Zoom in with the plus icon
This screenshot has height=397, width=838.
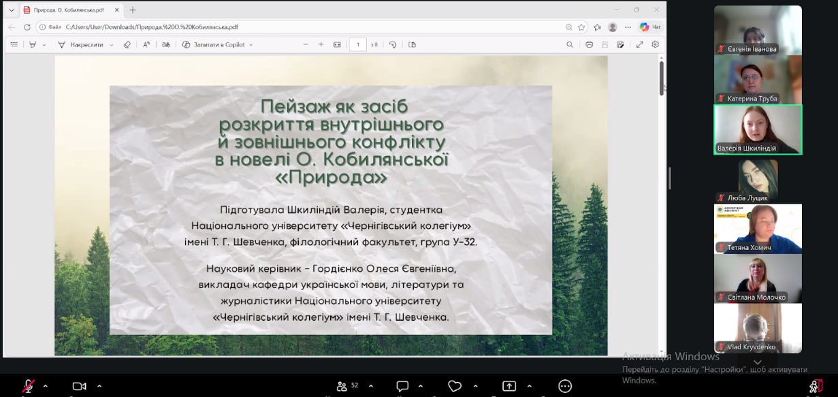[x=321, y=44]
